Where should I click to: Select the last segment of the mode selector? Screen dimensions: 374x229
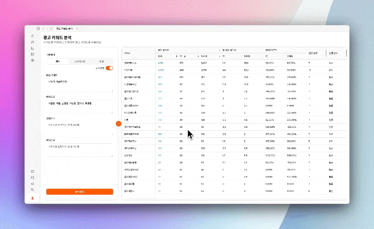coord(101,61)
